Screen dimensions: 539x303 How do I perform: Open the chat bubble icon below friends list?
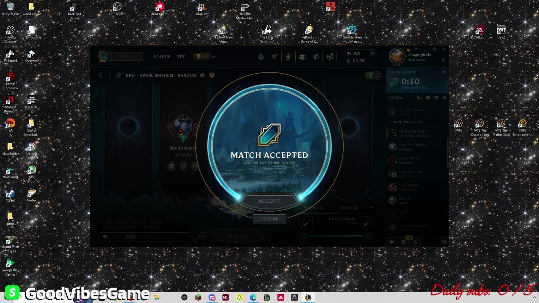point(391,242)
